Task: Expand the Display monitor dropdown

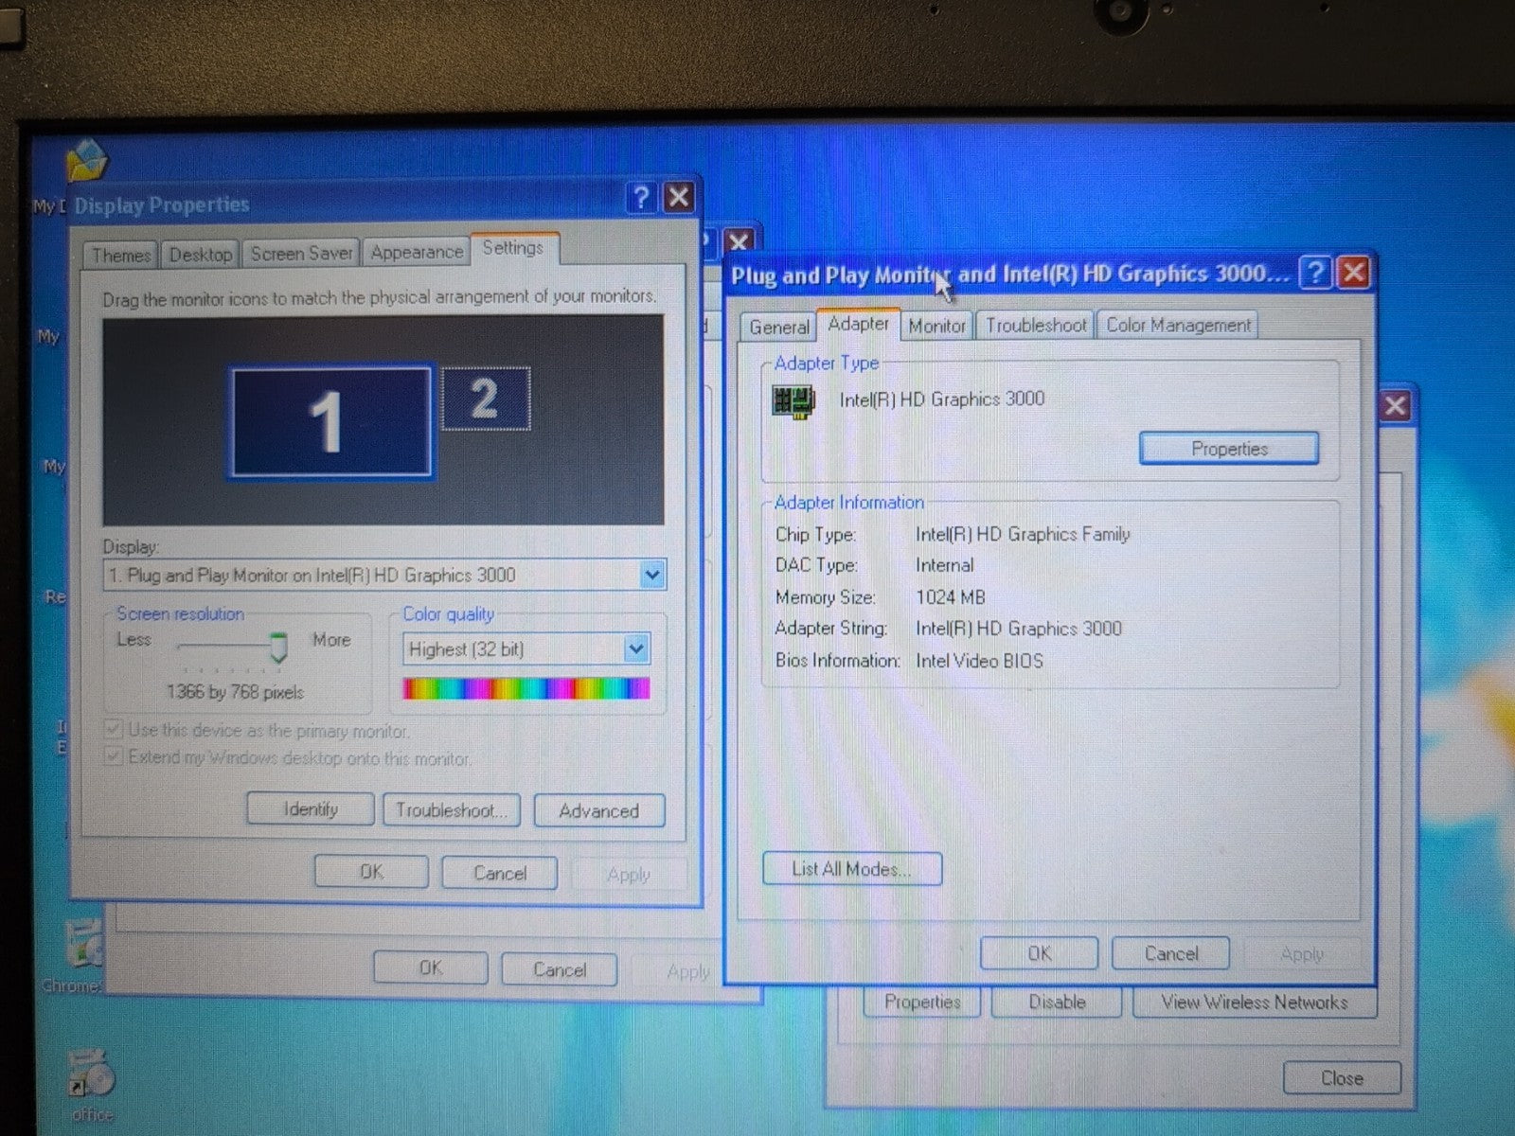Action: point(651,575)
